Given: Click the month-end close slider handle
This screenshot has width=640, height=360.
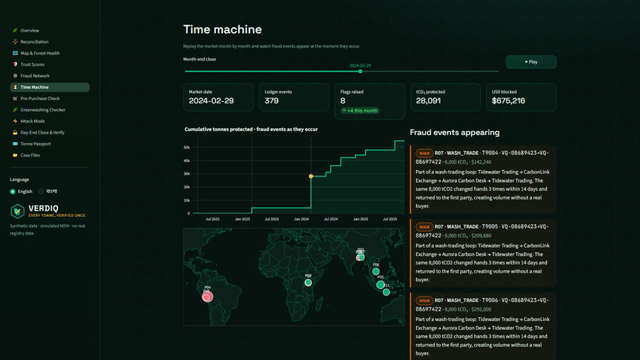Looking at the screenshot, I should click(360, 72).
